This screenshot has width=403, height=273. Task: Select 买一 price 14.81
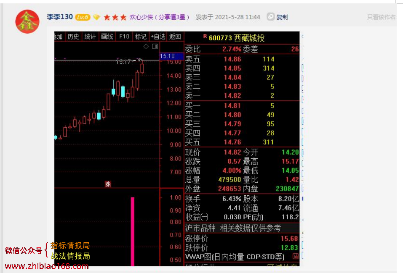232,105
